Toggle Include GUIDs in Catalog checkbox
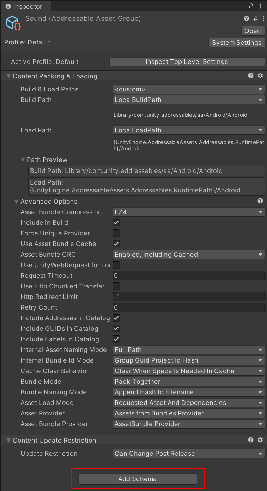This screenshot has height=491, width=267. pyautogui.click(x=116, y=329)
